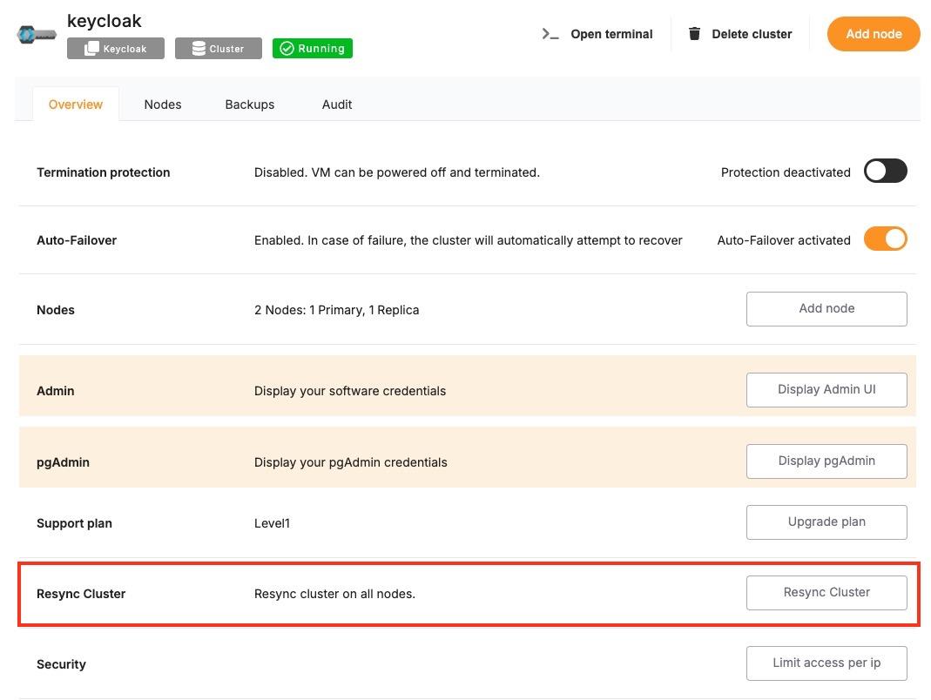
Task: Click the Display pgAdmin button
Action: (826, 461)
